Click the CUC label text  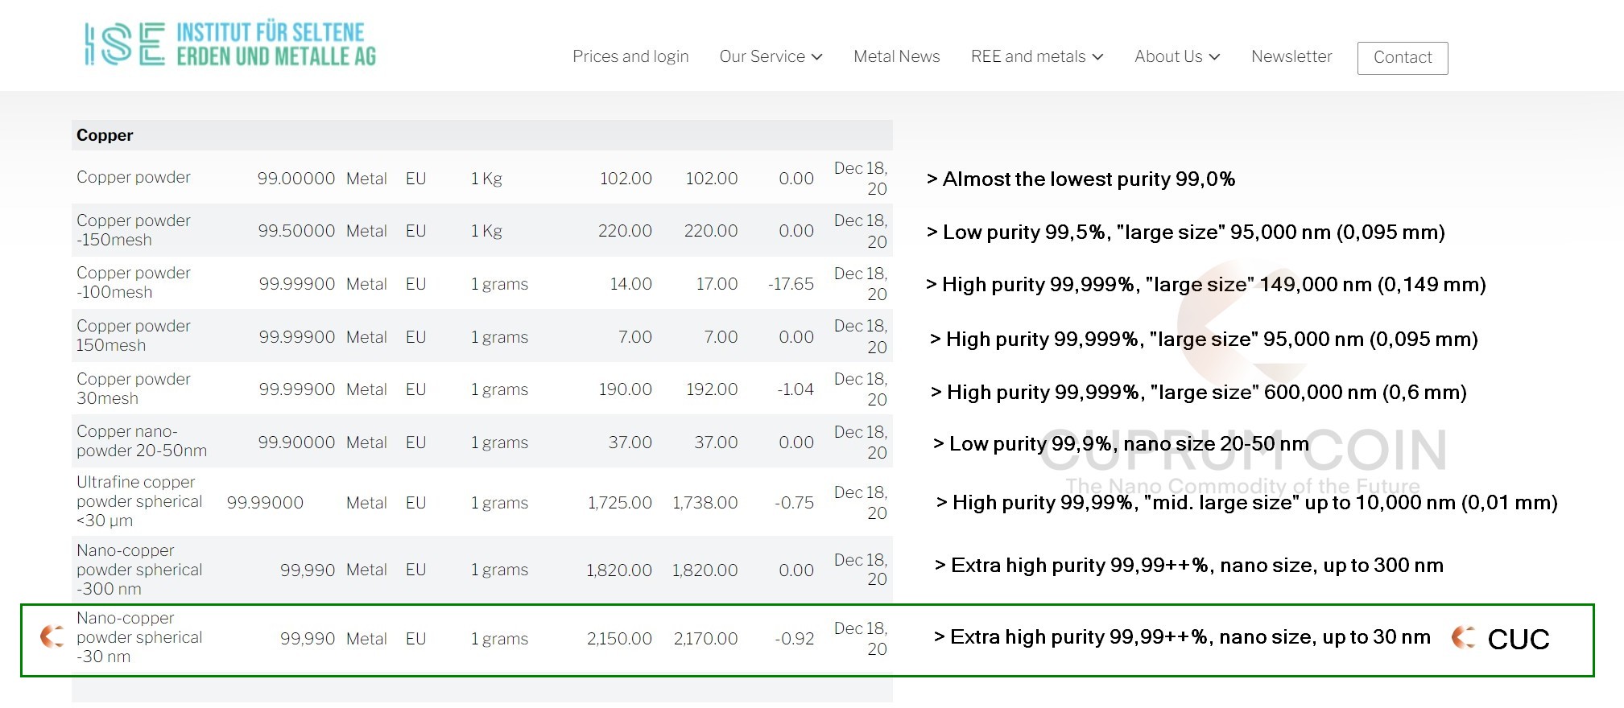1518,639
